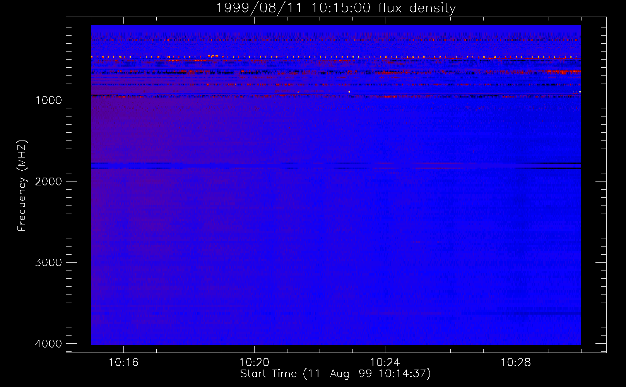Click the 2000 frequency tick label
626x387 pixels.
pos(48,182)
